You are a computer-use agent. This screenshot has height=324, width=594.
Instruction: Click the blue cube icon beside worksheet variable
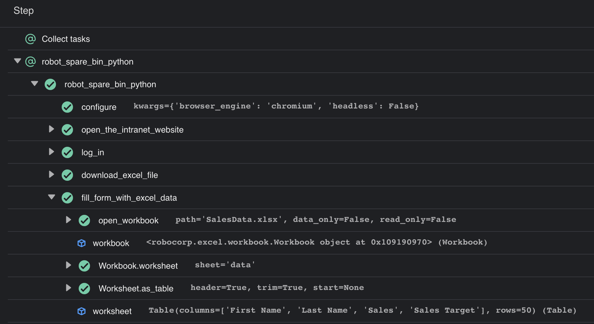(x=82, y=311)
